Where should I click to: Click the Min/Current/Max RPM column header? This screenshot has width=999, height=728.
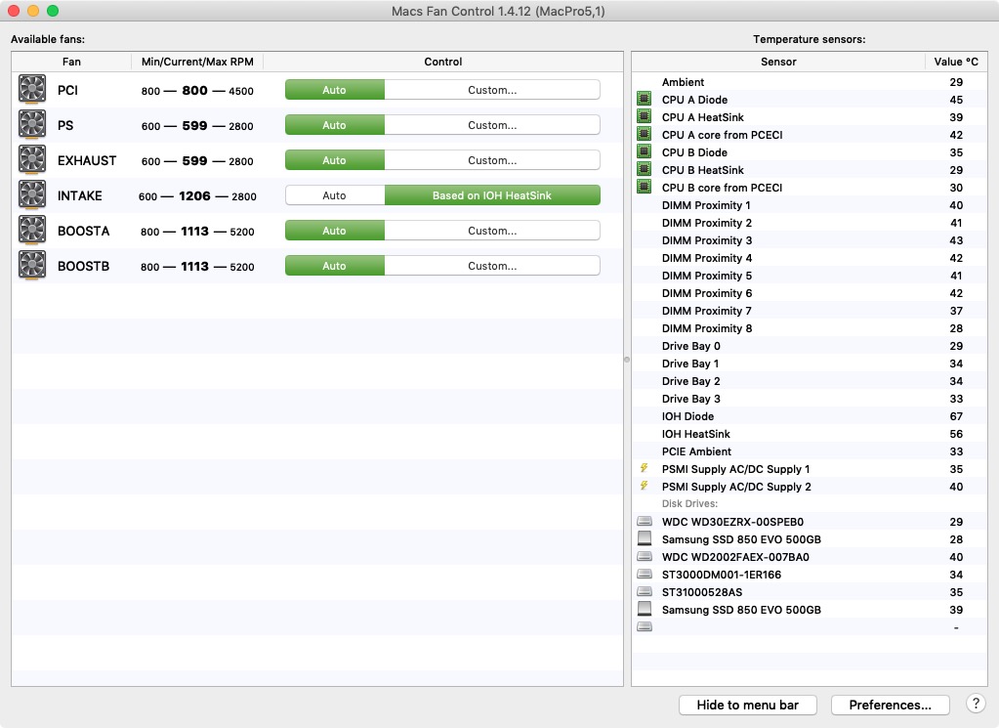tap(197, 62)
